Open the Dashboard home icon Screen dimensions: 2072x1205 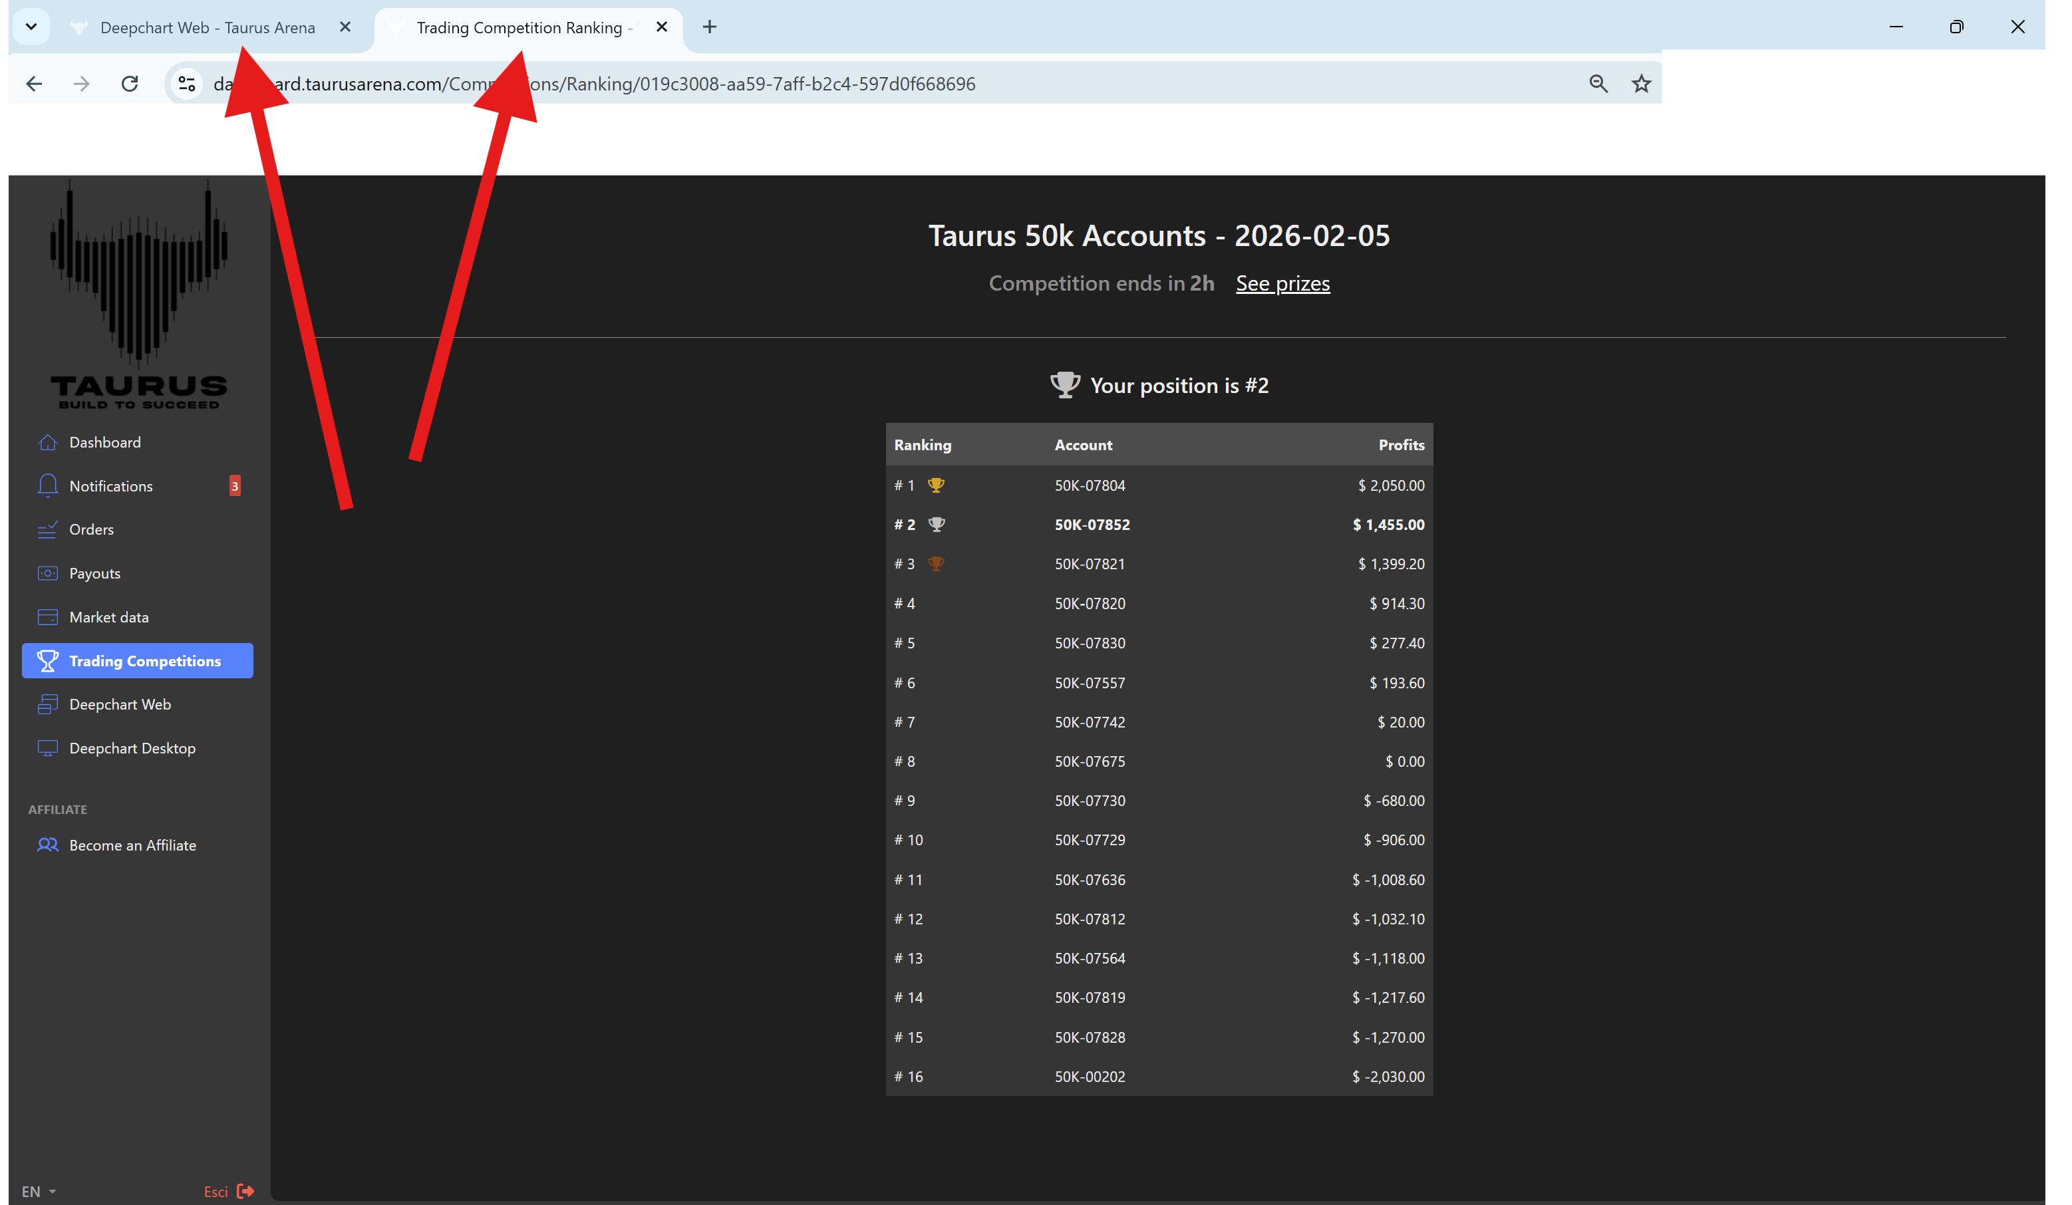click(48, 442)
